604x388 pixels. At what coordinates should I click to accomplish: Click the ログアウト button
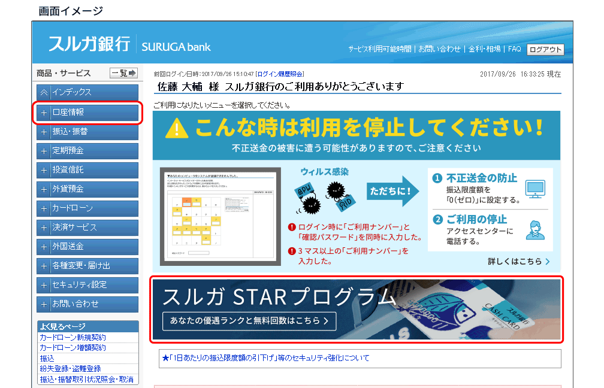tap(545, 49)
